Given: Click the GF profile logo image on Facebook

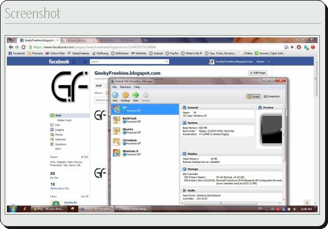Looking at the screenshot, I should pos(70,86).
